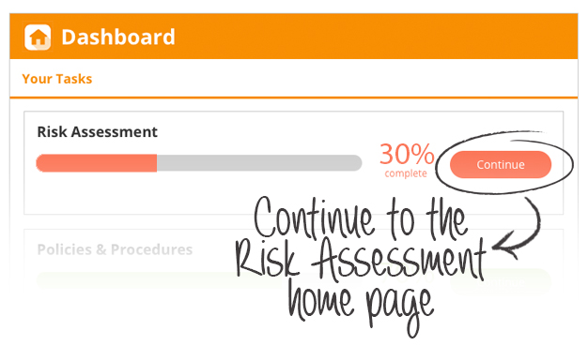
Task: Open the faded Policies & Procedures heading
Action: point(115,249)
